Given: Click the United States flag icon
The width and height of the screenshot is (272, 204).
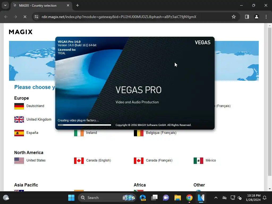Looking at the screenshot, I should (x=19, y=161).
